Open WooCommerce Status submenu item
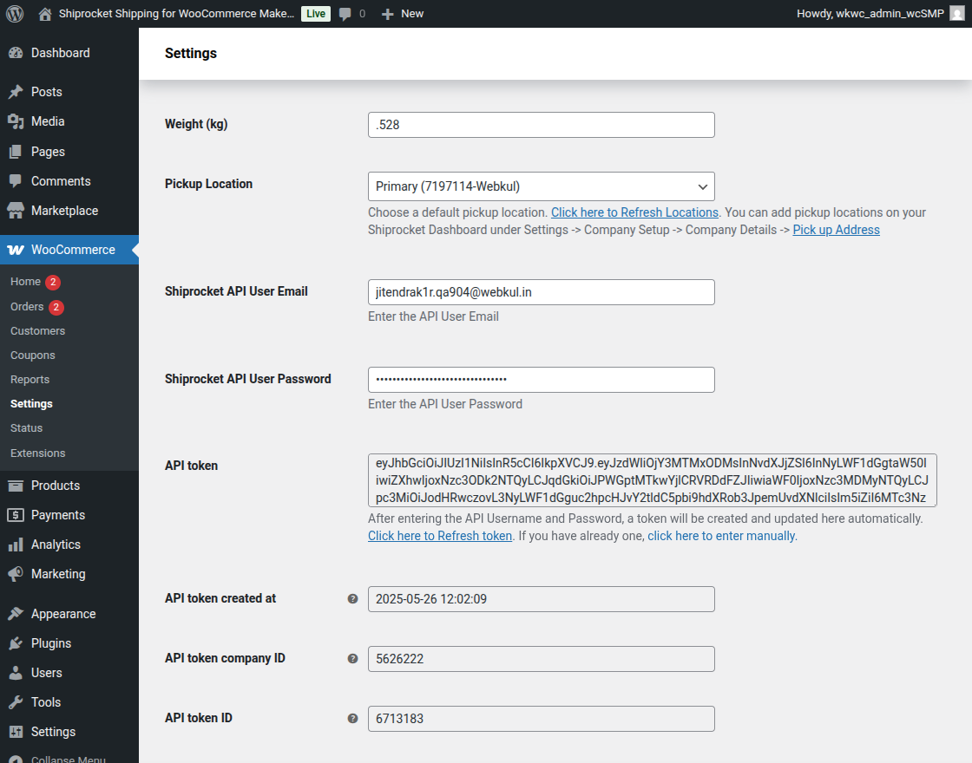Screen dimensions: 972x763 point(27,428)
